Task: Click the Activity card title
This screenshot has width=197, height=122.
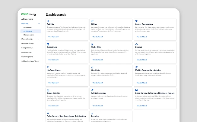Action: pyautogui.click(x=50, y=24)
